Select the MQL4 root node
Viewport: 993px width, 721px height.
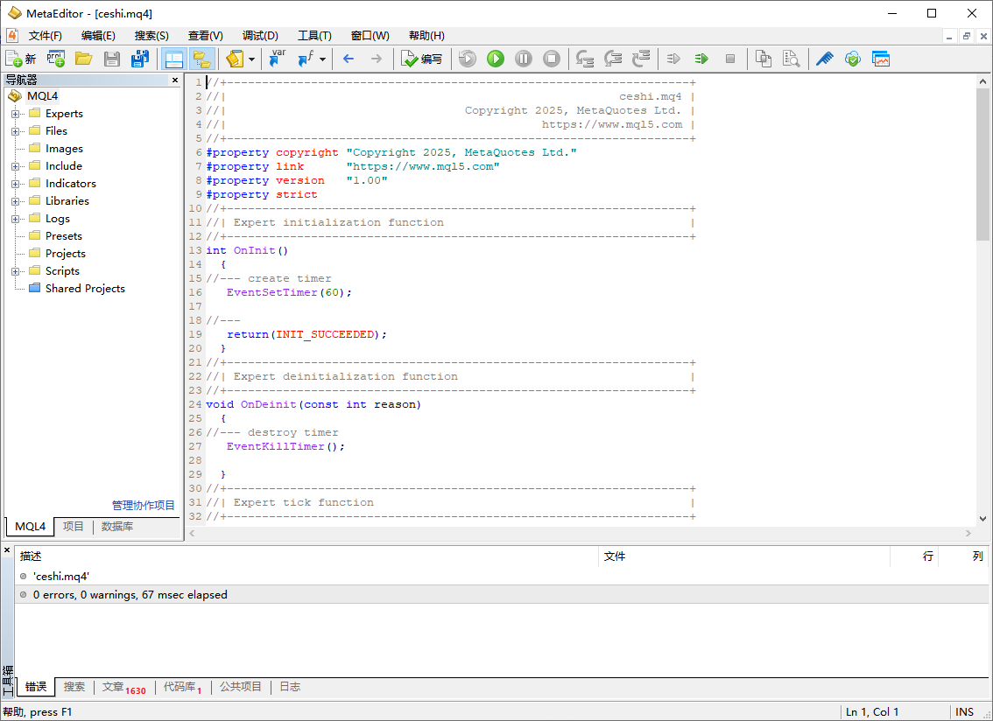pyautogui.click(x=42, y=96)
